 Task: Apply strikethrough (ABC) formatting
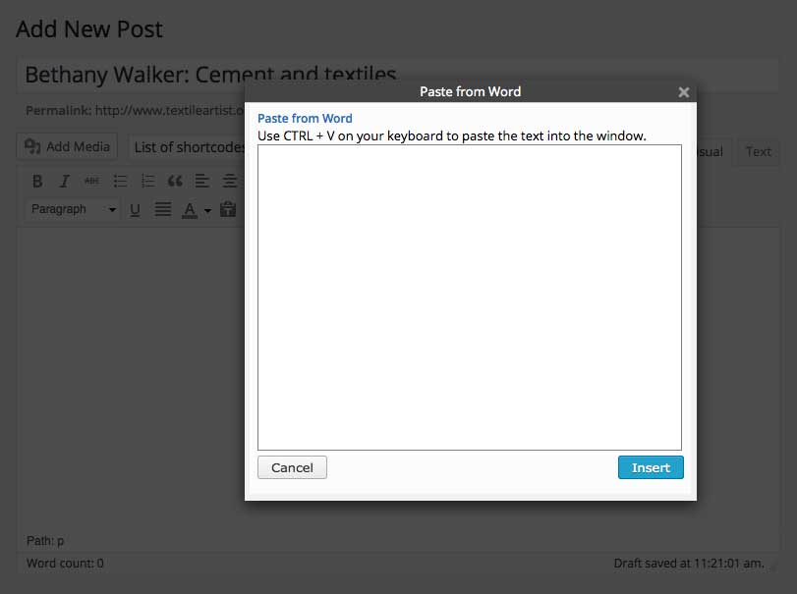[x=92, y=181]
